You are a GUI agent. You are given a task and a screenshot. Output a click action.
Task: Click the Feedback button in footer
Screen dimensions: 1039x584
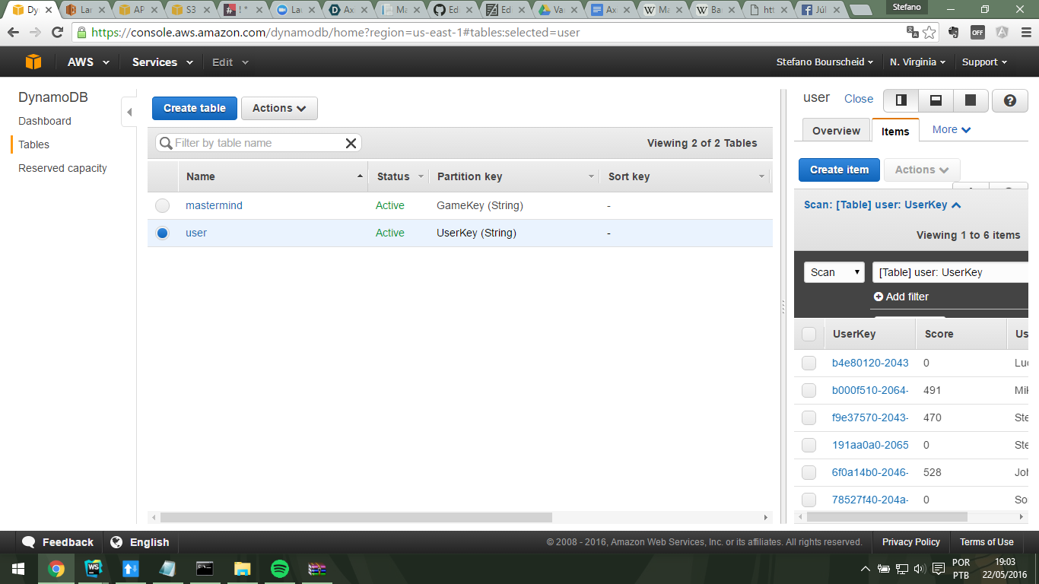[59, 542]
